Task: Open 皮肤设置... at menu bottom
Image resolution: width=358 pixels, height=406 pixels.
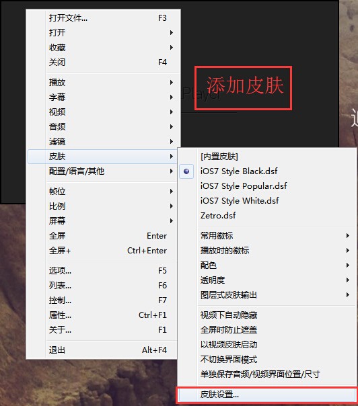Action: point(267,395)
